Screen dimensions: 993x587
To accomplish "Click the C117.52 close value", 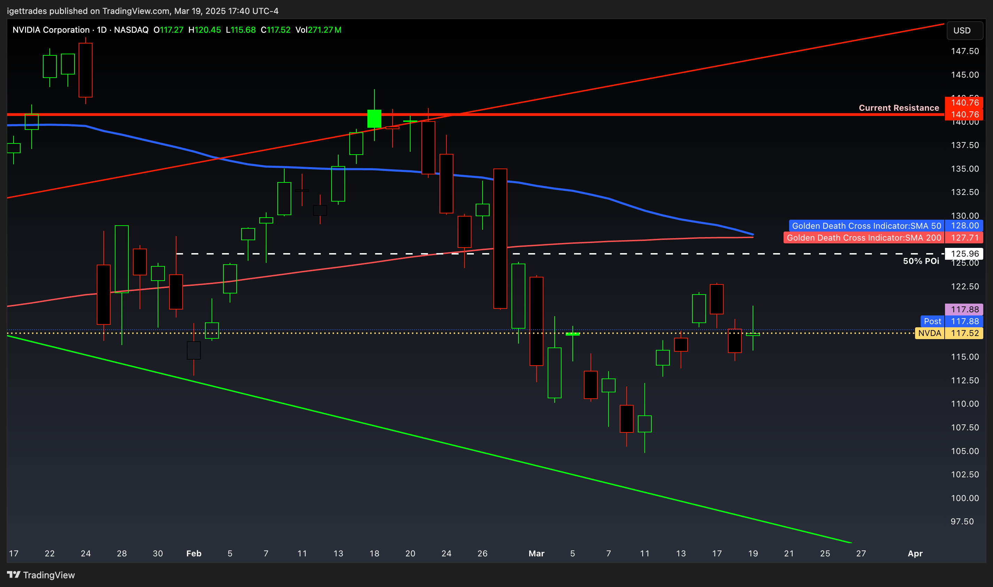I will coord(276,30).
